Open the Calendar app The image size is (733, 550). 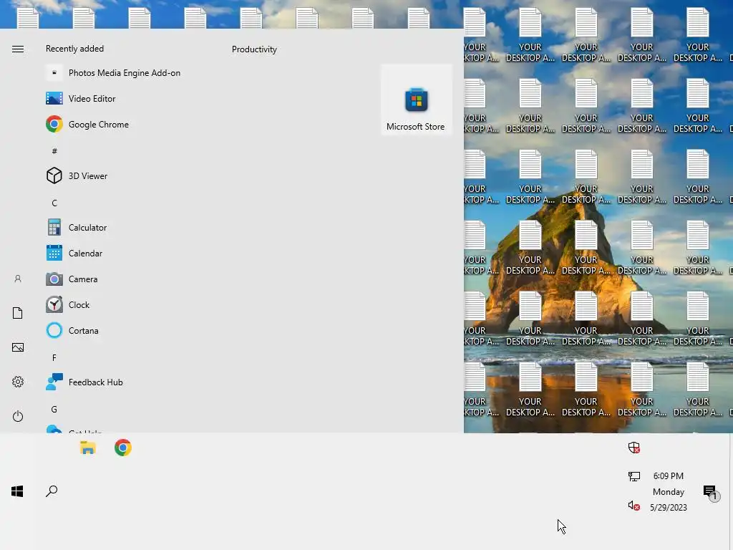coord(74,253)
